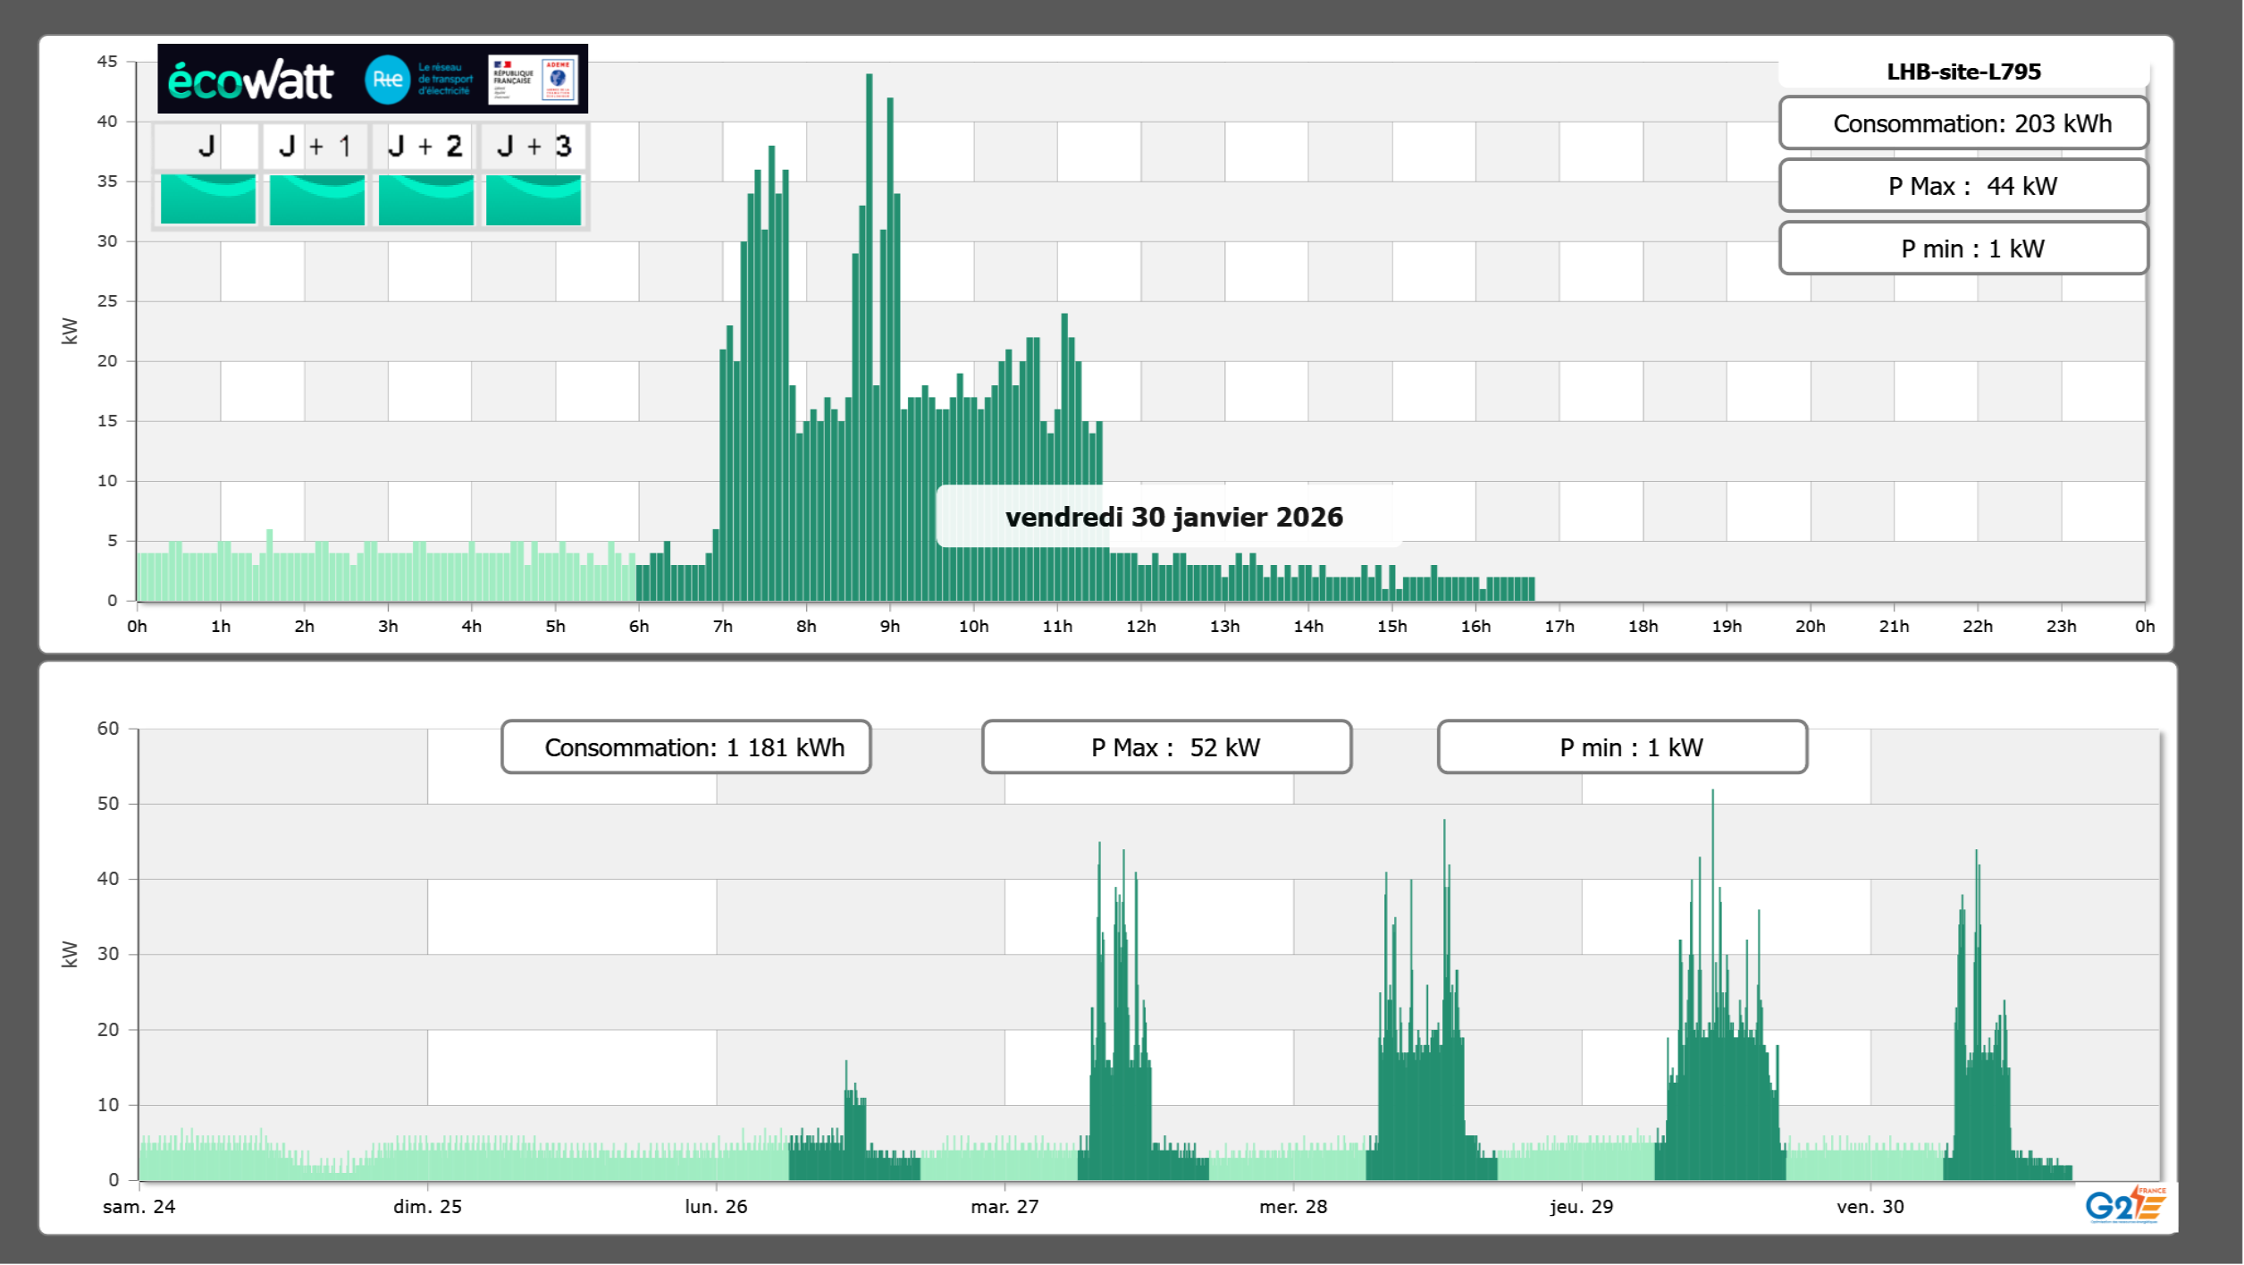Click the vendredi 30 janvier 2026 date label
This screenshot has width=2244, height=1265.
pos(1173,517)
